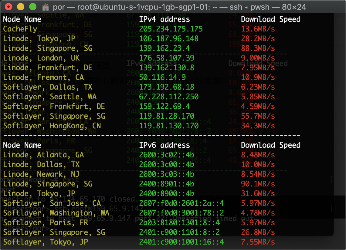Select 'Linode, Frankfurt, DE' node name

[48, 68]
